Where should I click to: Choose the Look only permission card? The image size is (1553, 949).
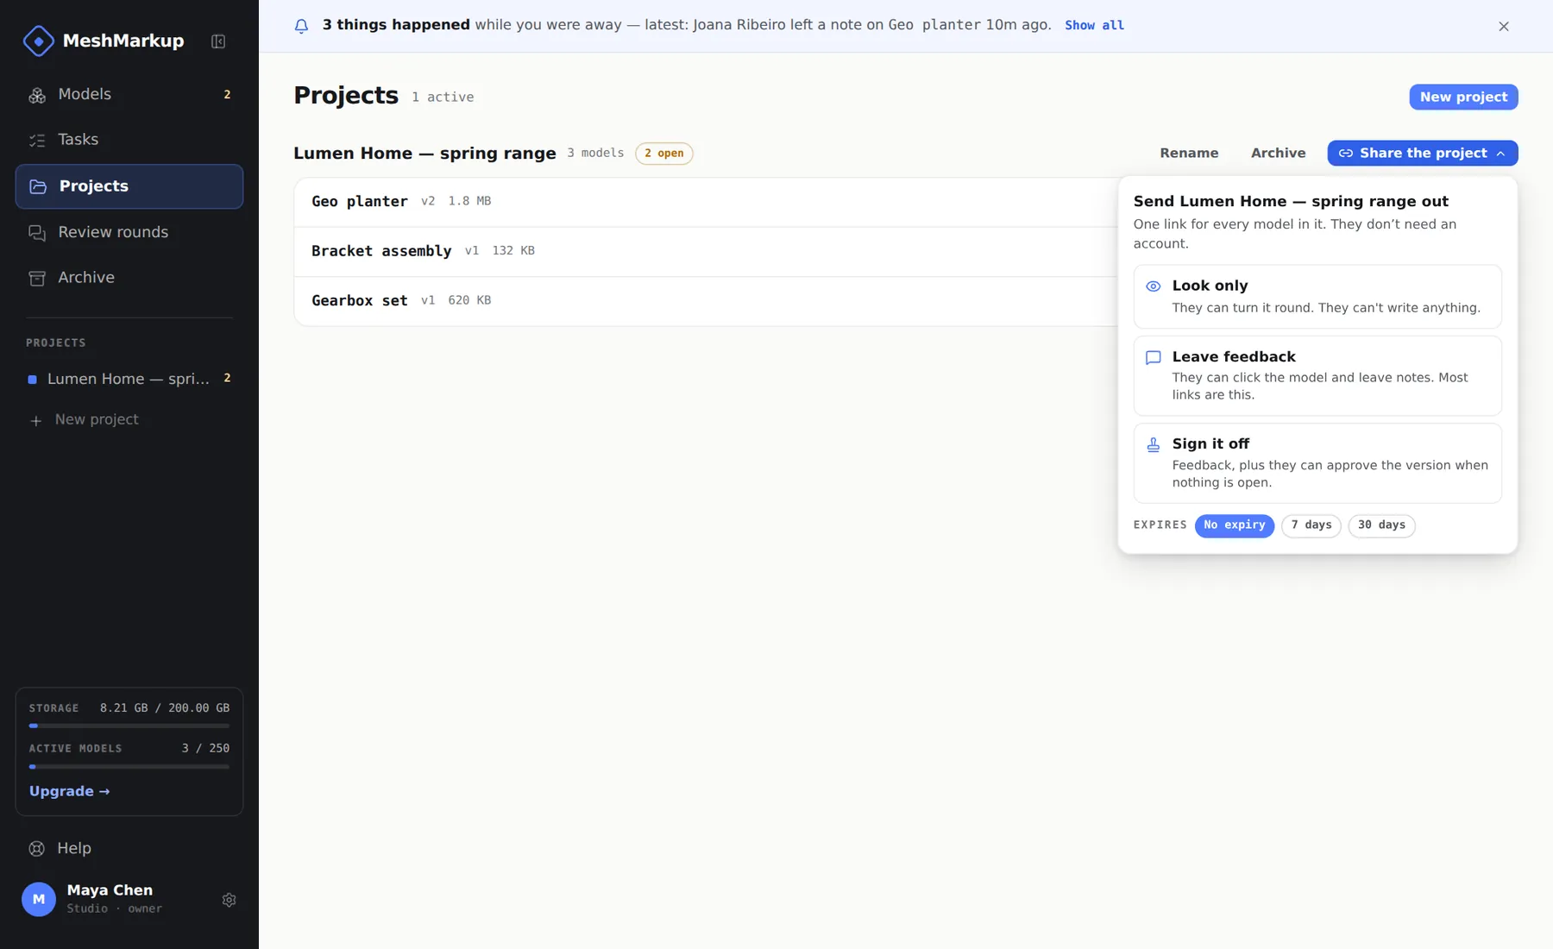[1317, 297]
